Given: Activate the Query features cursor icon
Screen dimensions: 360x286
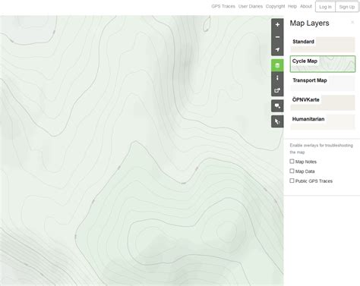Looking at the screenshot, I should (277, 121).
